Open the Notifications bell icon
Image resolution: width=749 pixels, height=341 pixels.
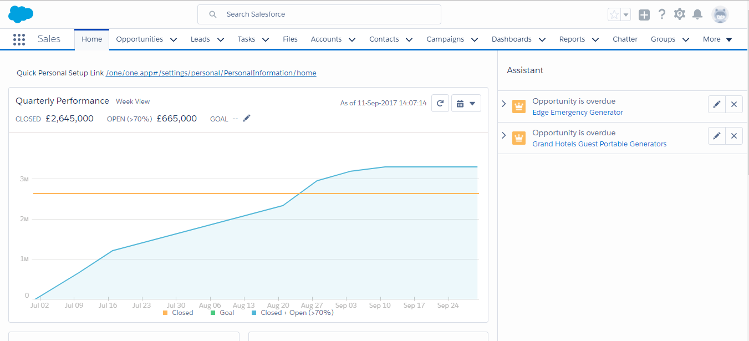(698, 14)
